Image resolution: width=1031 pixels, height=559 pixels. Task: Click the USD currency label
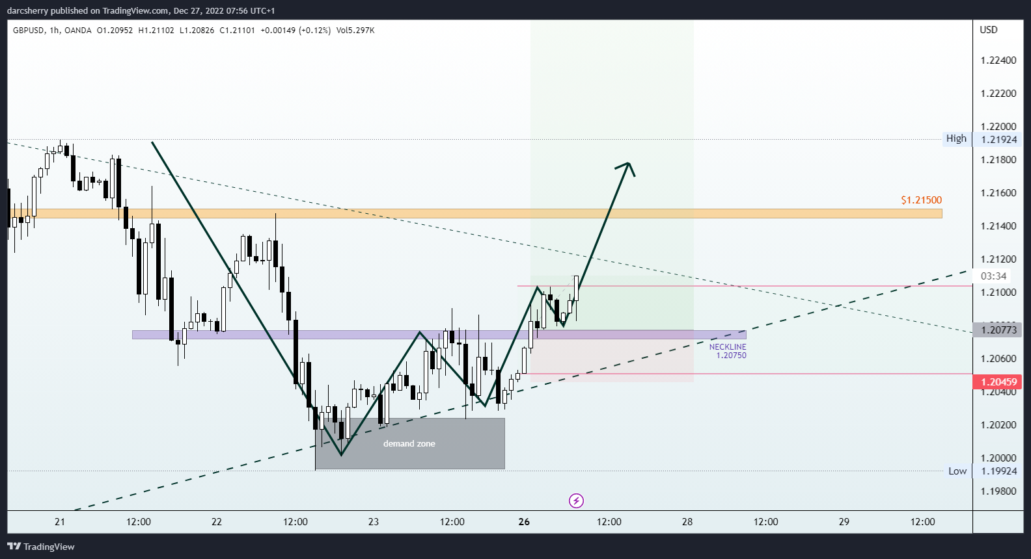989,30
